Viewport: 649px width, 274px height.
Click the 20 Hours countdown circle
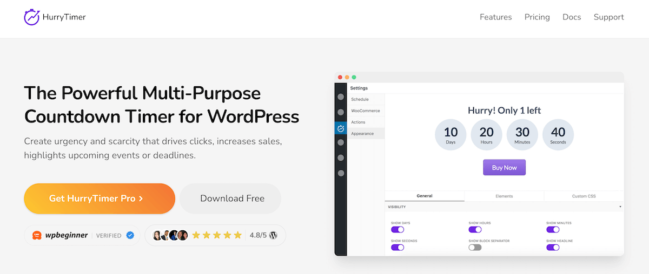point(486,135)
